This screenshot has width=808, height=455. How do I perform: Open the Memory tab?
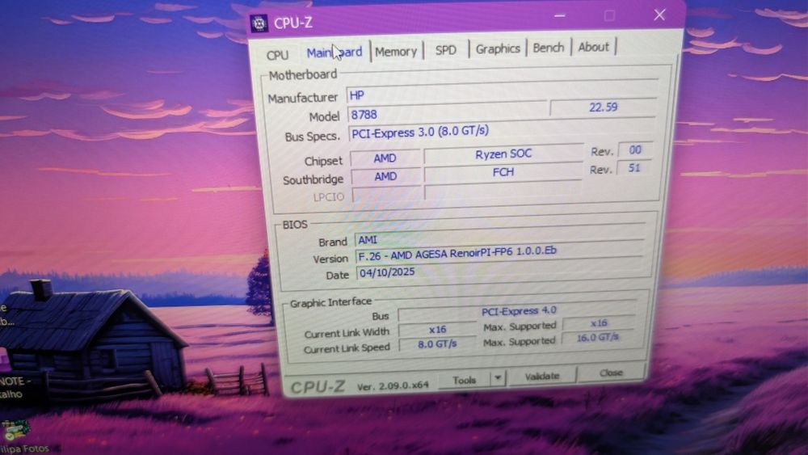(396, 52)
